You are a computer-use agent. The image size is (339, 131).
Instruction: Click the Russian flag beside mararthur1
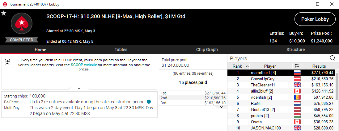click(x=297, y=73)
